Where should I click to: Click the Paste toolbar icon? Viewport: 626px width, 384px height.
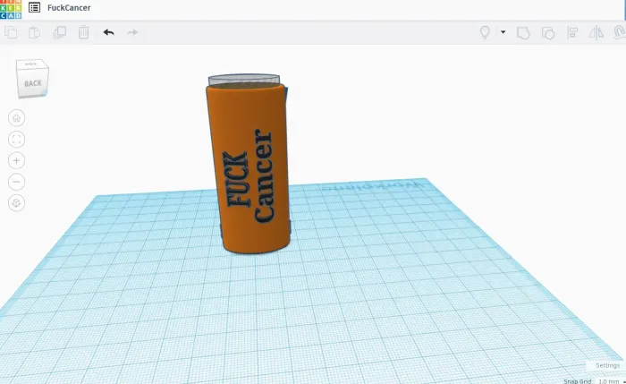pyautogui.click(x=35, y=32)
